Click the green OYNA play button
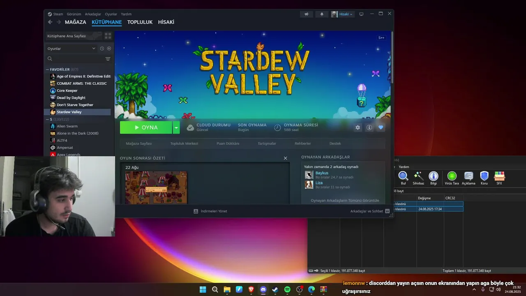526x296 pixels. click(x=146, y=127)
